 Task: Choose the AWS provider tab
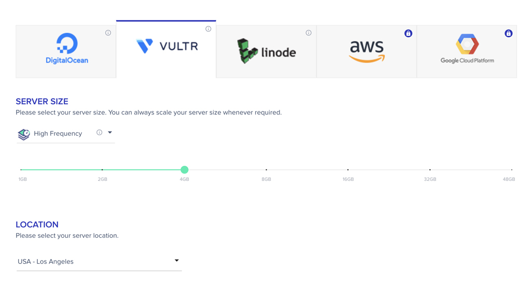[x=367, y=51]
